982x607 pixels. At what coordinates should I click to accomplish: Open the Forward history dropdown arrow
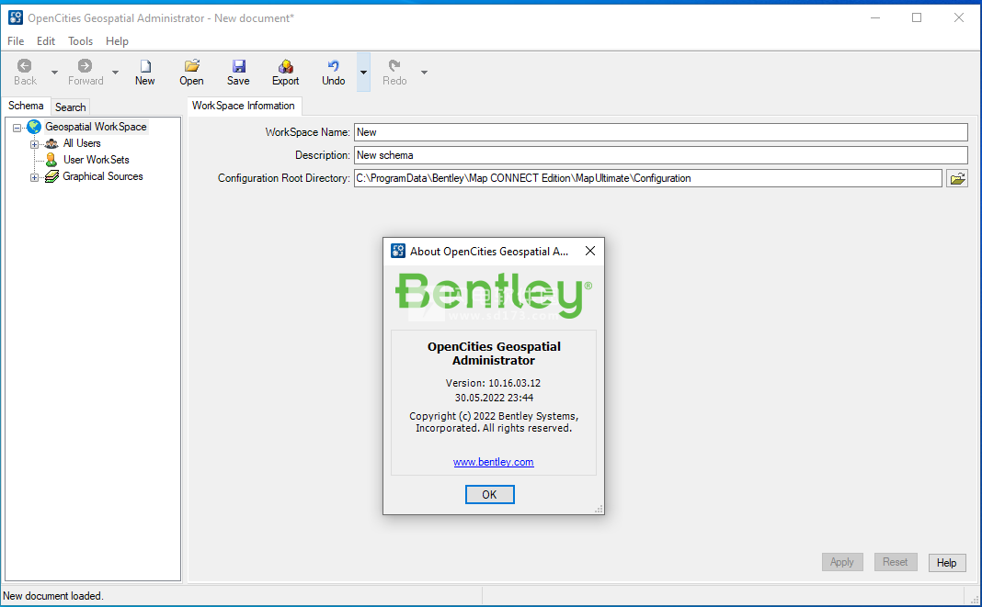(115, 73)
